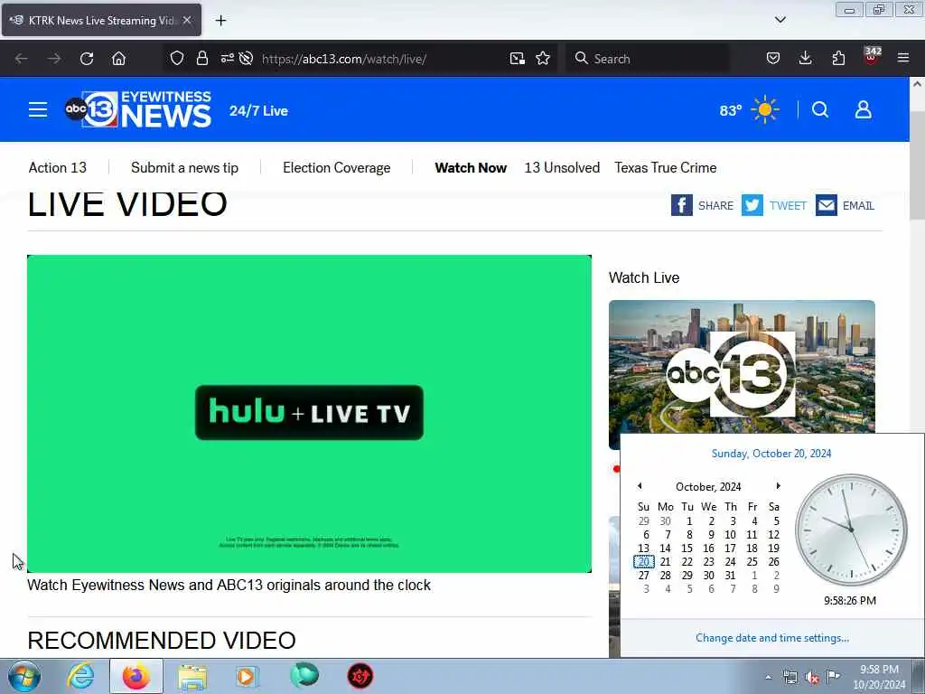The image size is (925, 694).
Task: Open Firefox application menu
Action: pos(903,58)
